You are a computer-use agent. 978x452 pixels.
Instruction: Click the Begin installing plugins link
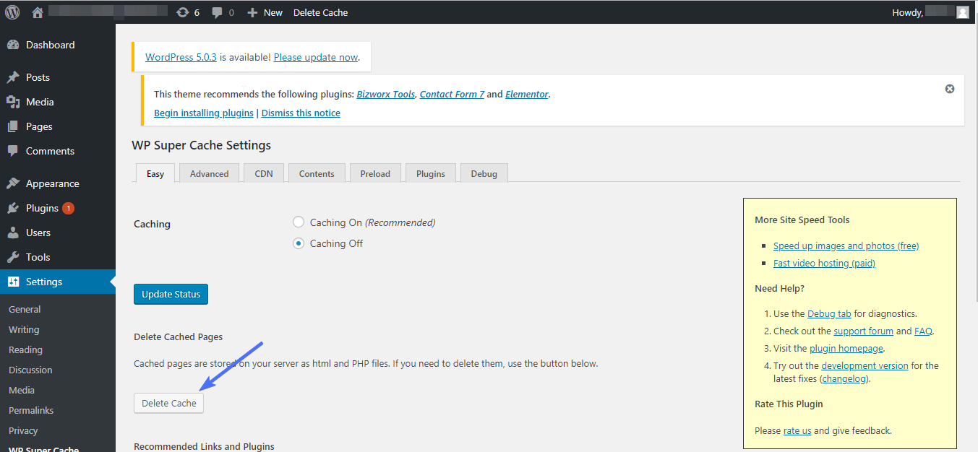(204, 113)
